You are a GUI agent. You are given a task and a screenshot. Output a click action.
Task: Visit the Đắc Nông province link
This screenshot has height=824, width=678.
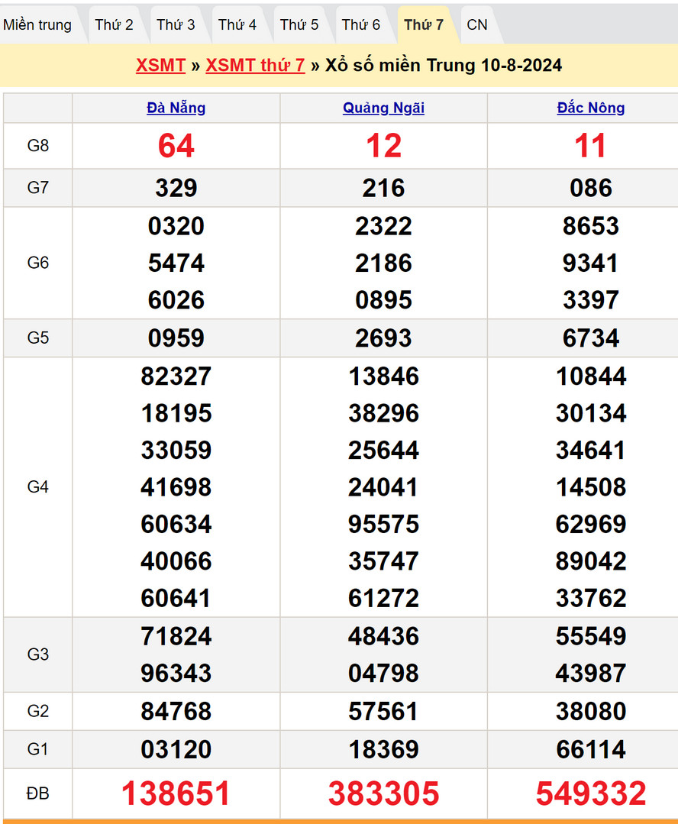tap(591, 108)
